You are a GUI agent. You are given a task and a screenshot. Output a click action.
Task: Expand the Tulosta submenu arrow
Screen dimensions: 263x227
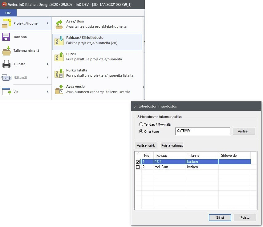(48, 64)
